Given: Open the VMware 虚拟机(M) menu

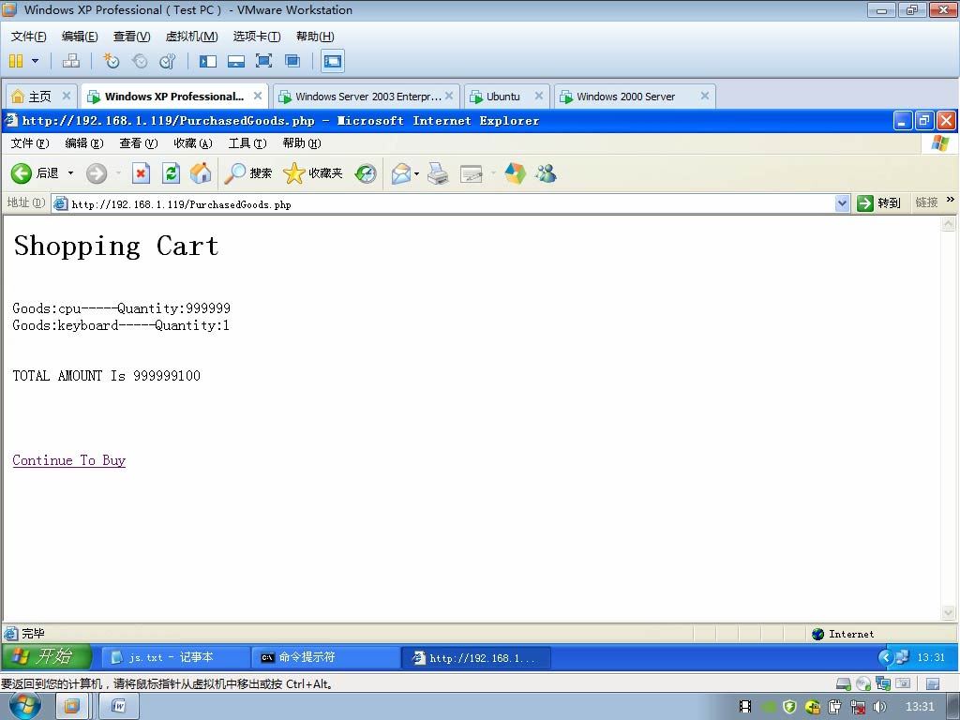Looking at the screenshot, I should pyautogui.click(x=191, y=37).
